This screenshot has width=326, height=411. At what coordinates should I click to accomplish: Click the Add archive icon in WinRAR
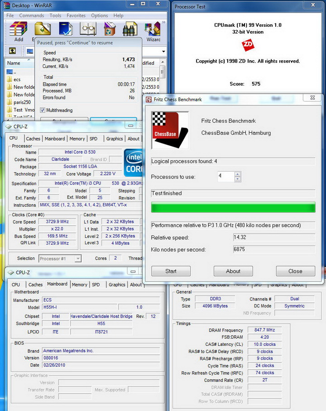tap(18, 29)
